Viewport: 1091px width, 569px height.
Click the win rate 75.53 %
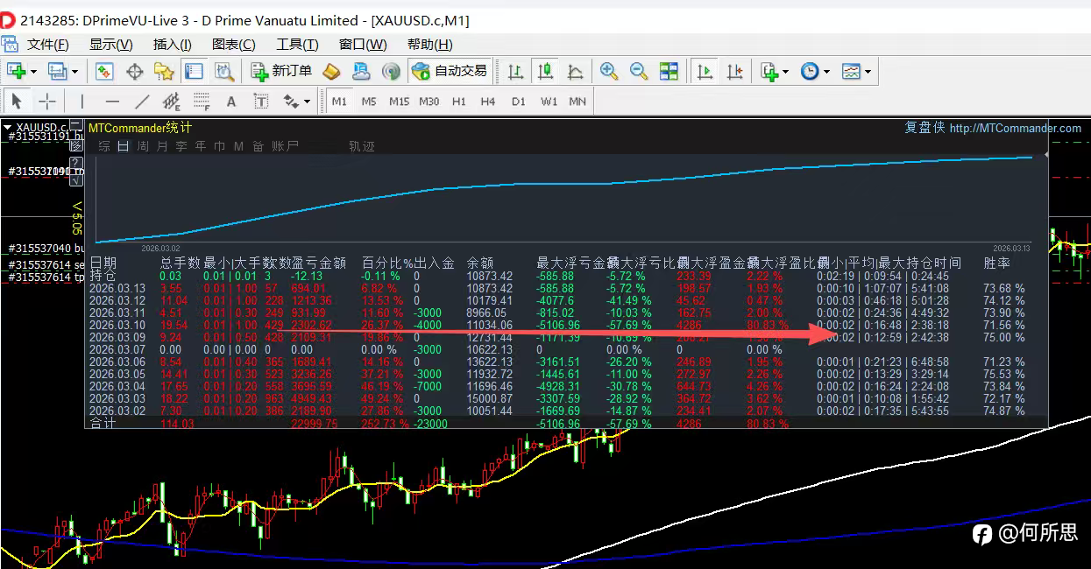pos(1004,374)
